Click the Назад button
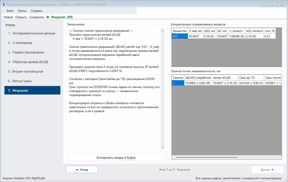288x182 pixels. click(x=82, y=169)
